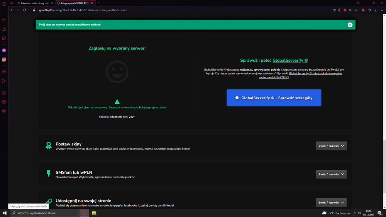Expand the Postaw skiny section
386x217 pixels.
click(331, 146)
